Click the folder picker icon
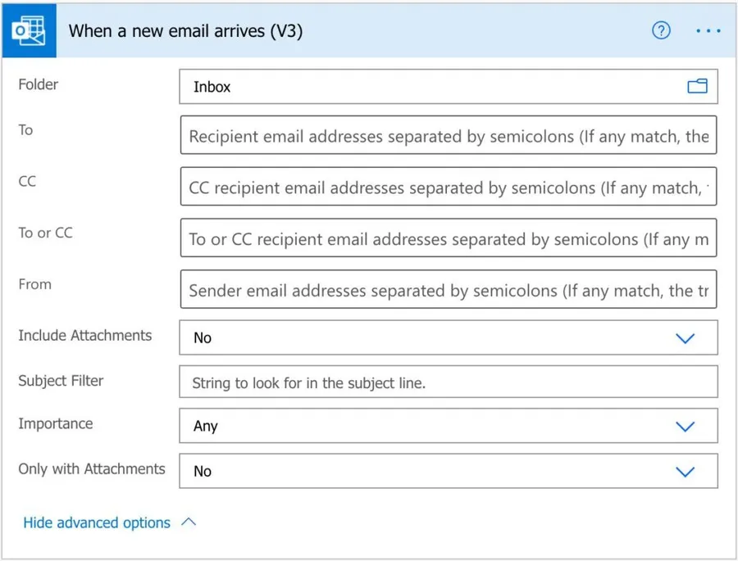The height and width of the screenshot is (561, 738). [x=697, y=86]
